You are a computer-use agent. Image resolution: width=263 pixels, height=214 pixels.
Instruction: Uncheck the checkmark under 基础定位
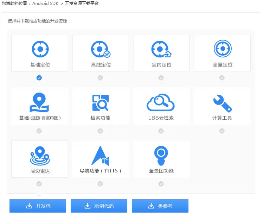(x=39, y=78)
